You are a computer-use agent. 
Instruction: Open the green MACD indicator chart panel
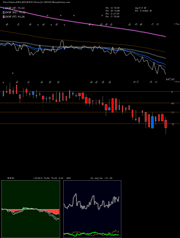31,209
